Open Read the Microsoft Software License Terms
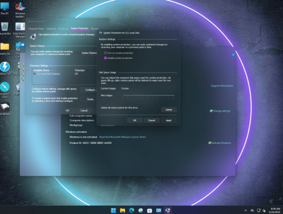 [123, 137]
